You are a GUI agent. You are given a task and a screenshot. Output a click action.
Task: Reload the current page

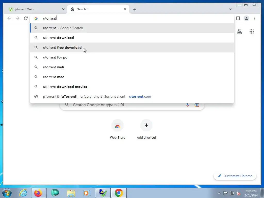[x=26, y=18]
